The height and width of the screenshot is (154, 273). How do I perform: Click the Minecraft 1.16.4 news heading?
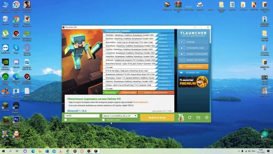[77, 111]
